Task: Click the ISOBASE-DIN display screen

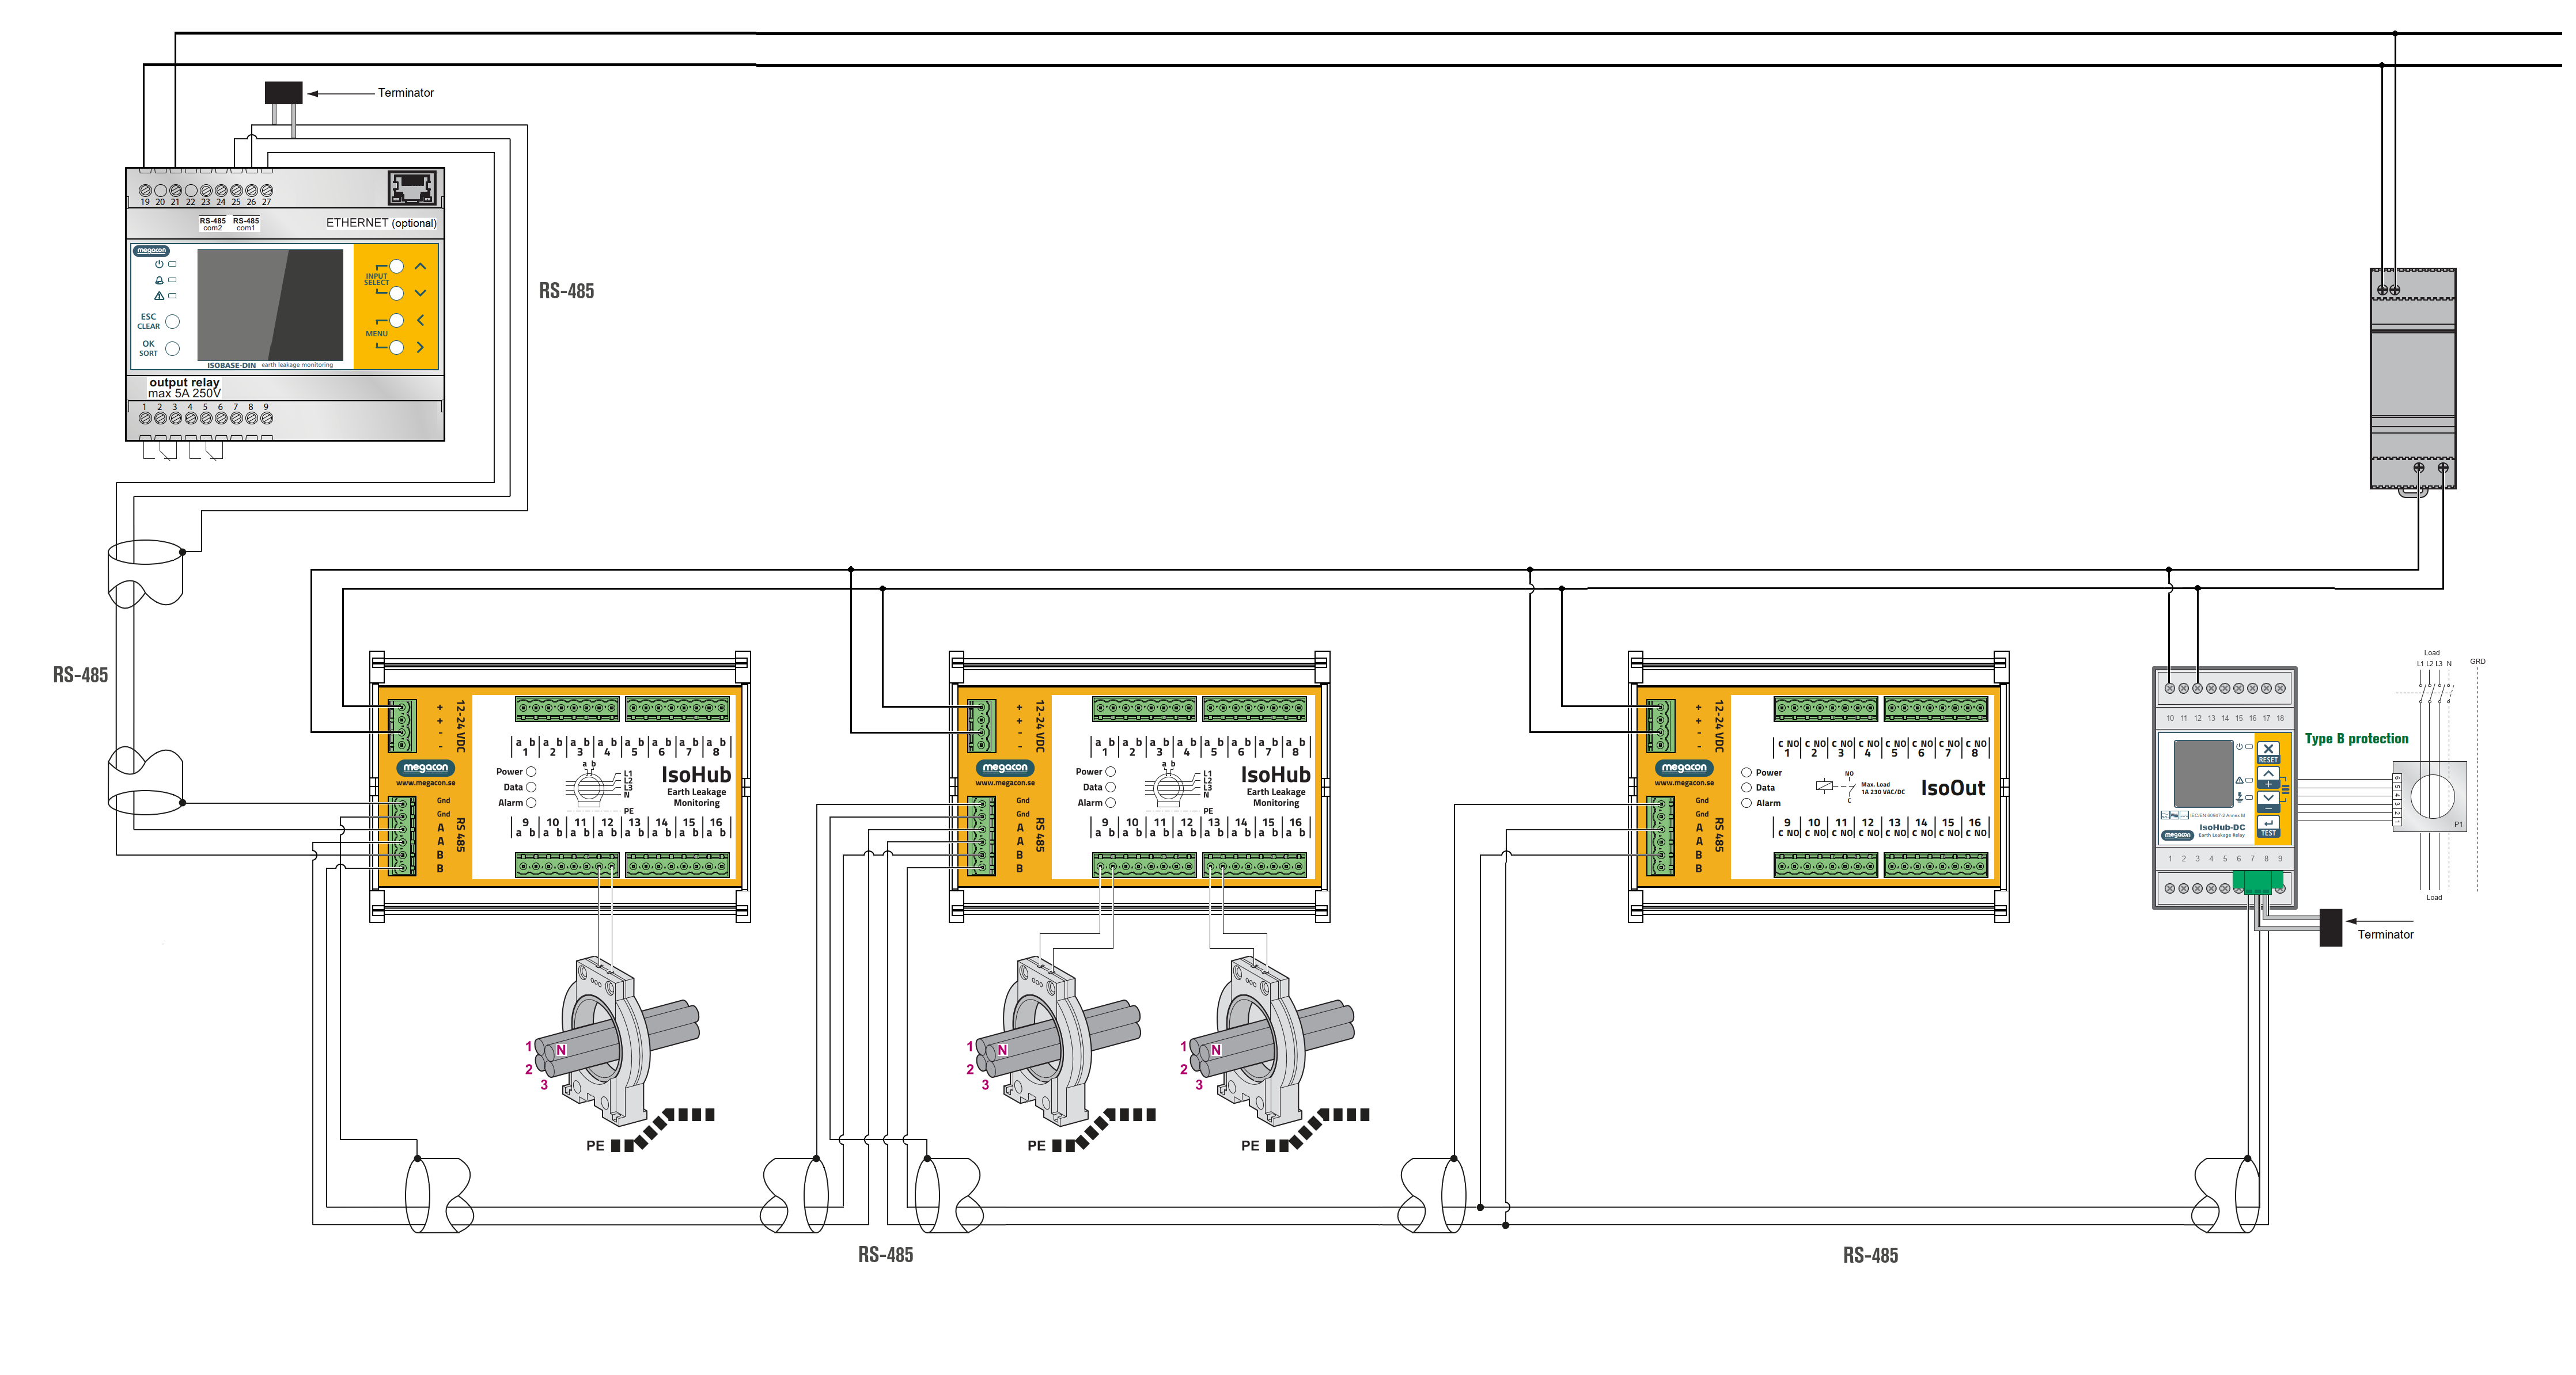Action: (x=270, y=305)
